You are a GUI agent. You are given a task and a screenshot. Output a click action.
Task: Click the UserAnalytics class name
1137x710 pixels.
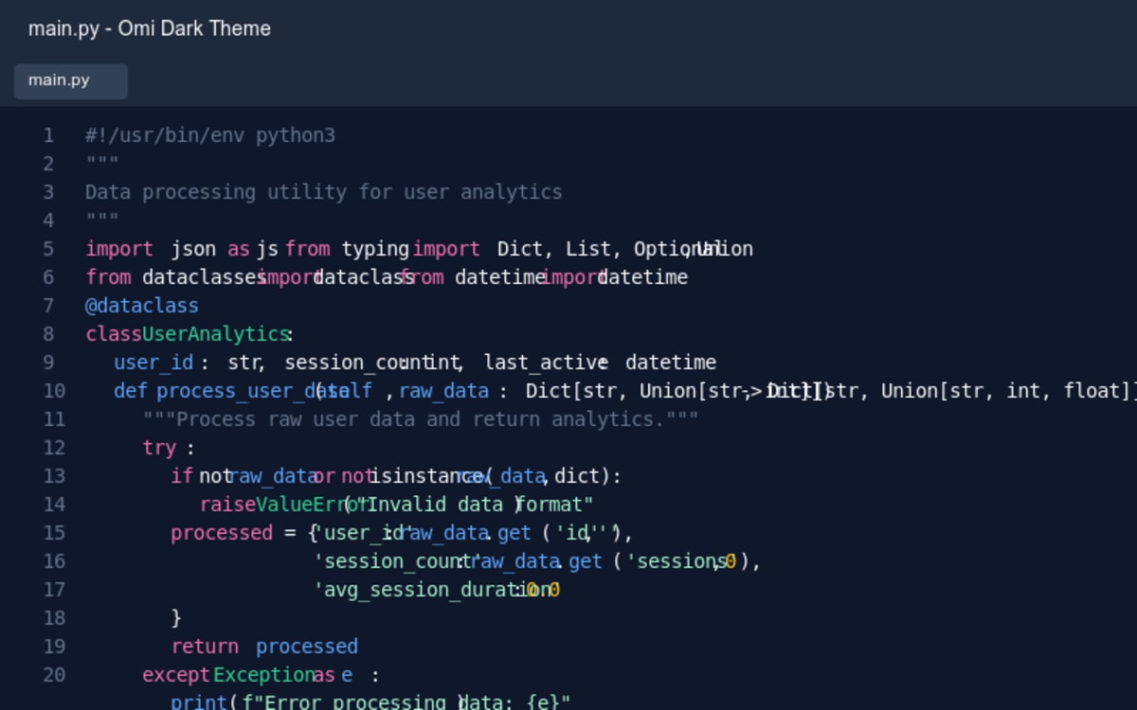tap(215, 334)
